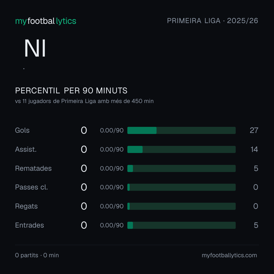Click the Gols percentile bar
The width and height of the screenshot is (274, 274).
pyautogui.click(x=181, y=130)
